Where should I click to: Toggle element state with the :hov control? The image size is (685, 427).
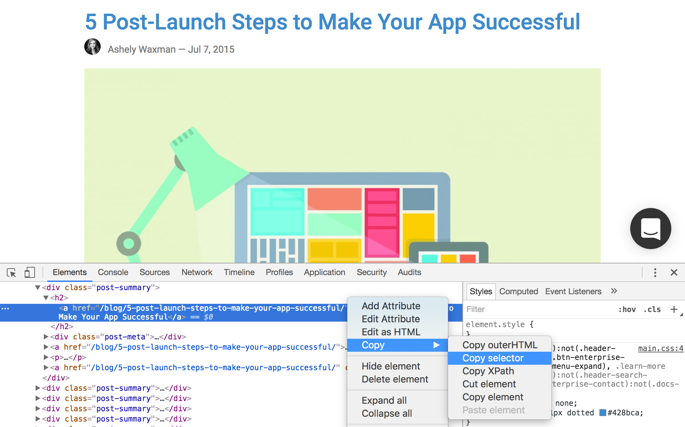click(x=628, y=309)
